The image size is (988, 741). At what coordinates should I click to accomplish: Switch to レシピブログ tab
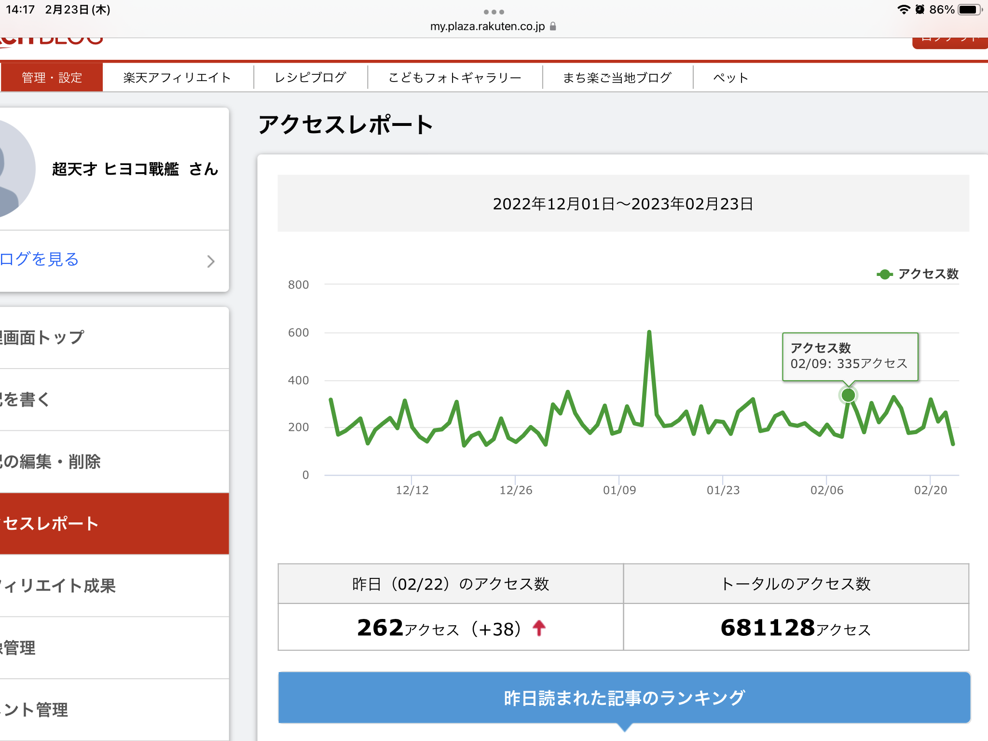310,78
